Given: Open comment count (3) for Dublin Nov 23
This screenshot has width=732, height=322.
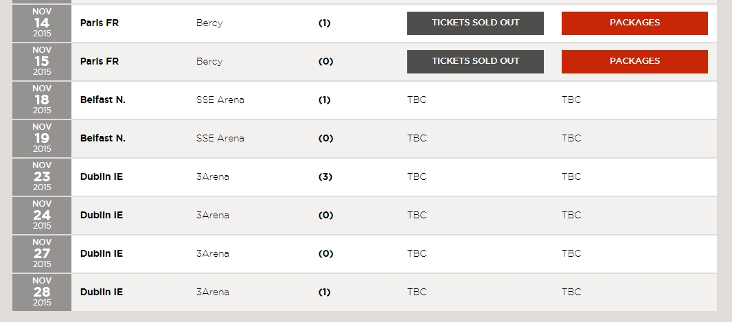Looking at the screenshot, I should click(325, 177).
